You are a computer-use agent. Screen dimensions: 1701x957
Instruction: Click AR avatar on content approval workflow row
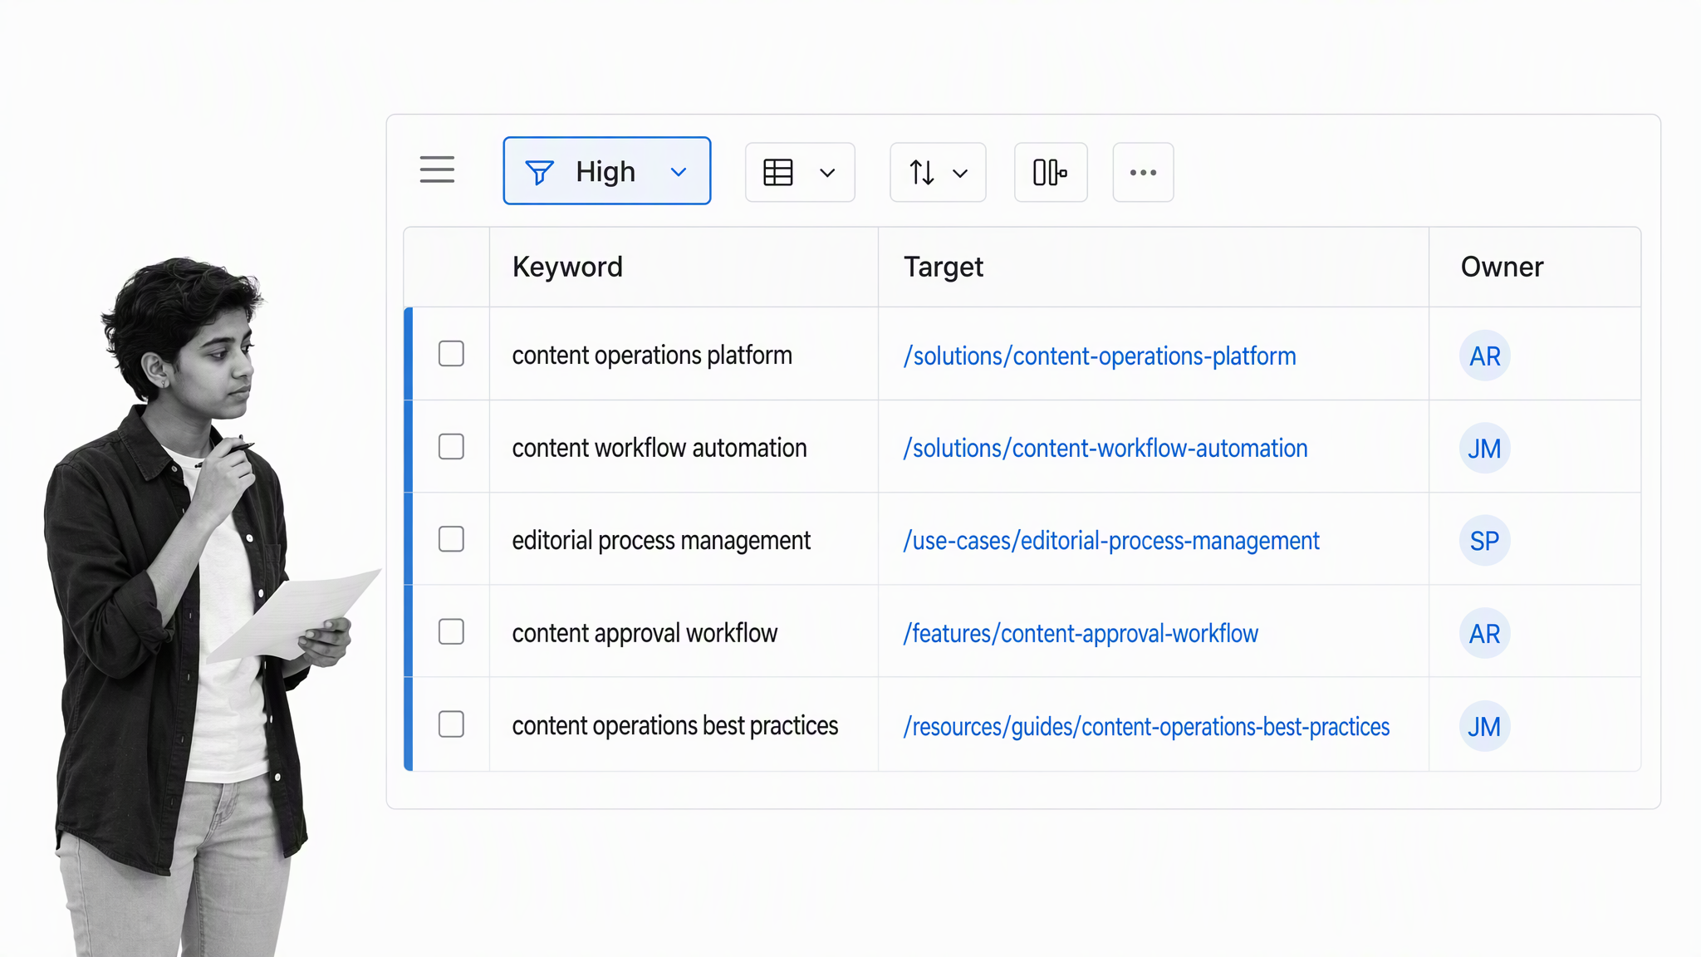[1485, 634]
